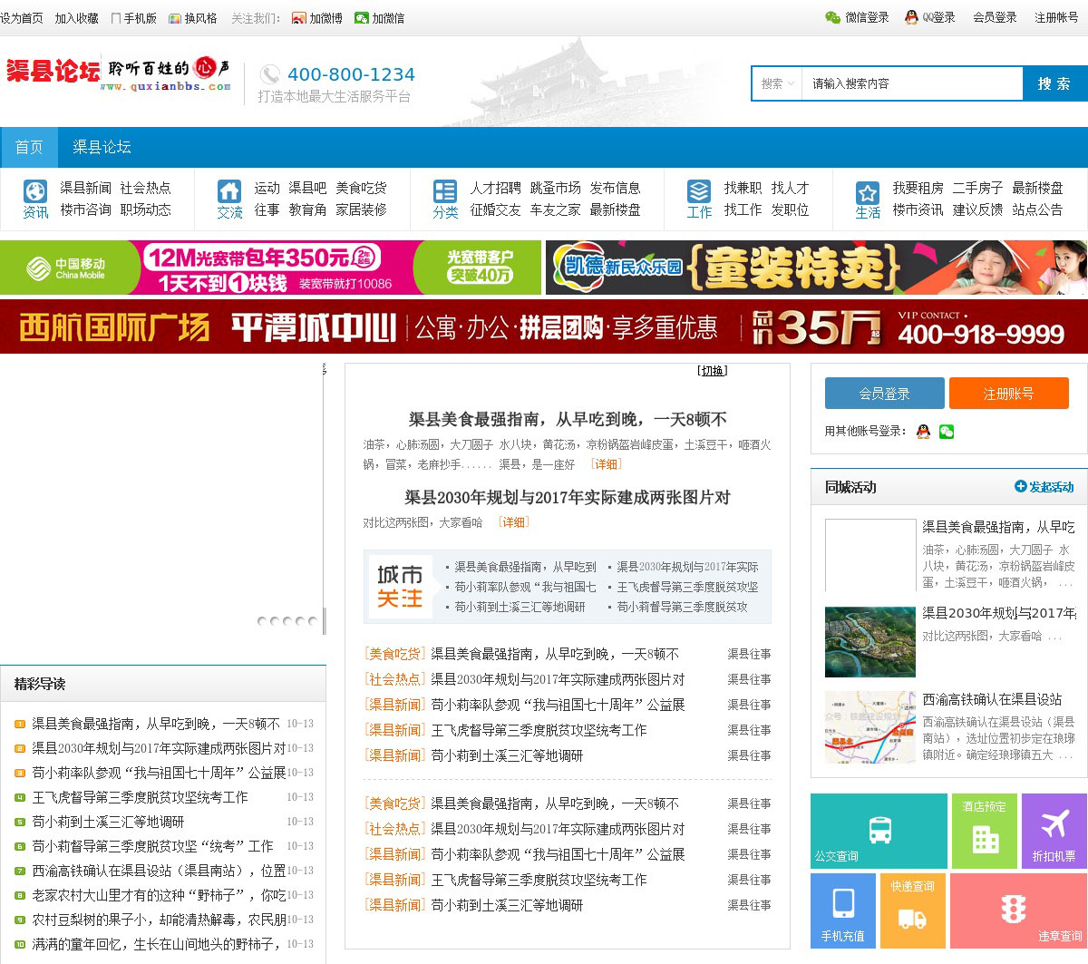Open the 换风格 theme switcher
Image resolution: width=1088 pixels, height=964 pixels.
click(193, 18)
